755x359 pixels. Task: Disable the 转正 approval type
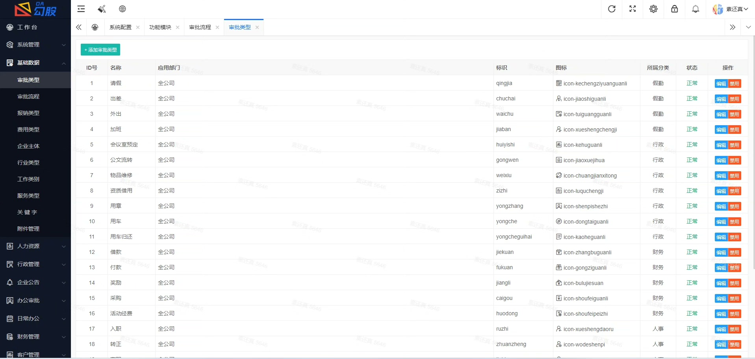click(x=735, y=344)
